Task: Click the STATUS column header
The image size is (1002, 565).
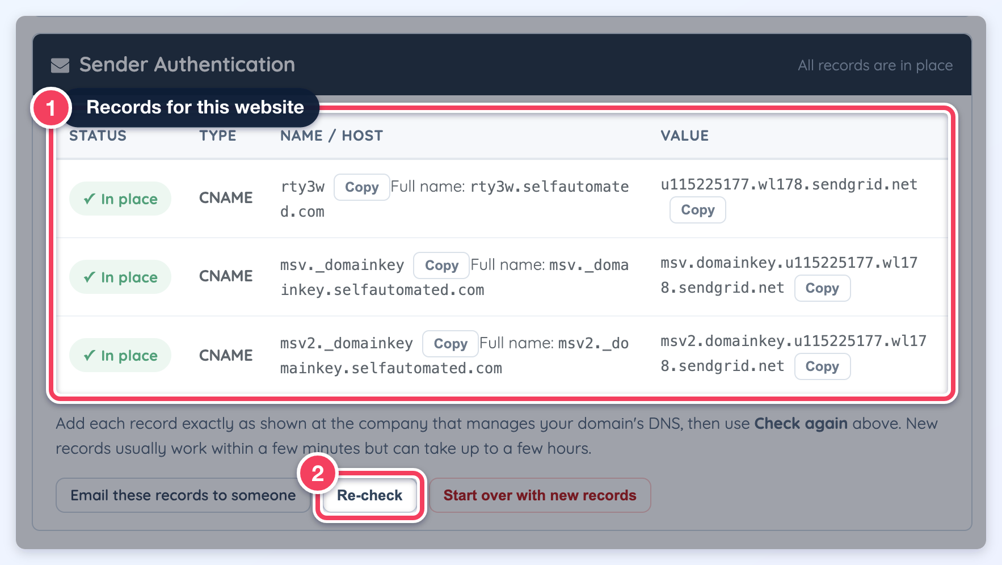Action: [x=98, y=136]
